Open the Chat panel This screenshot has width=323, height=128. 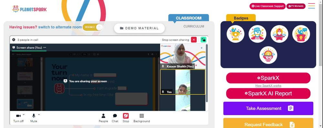pyautogui.click(x=115, y=118)
